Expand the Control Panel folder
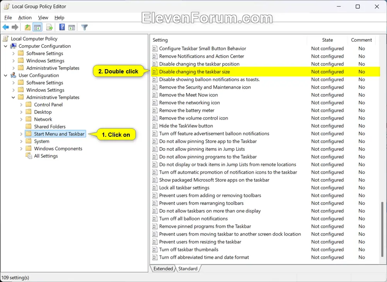 click(21, 105)
